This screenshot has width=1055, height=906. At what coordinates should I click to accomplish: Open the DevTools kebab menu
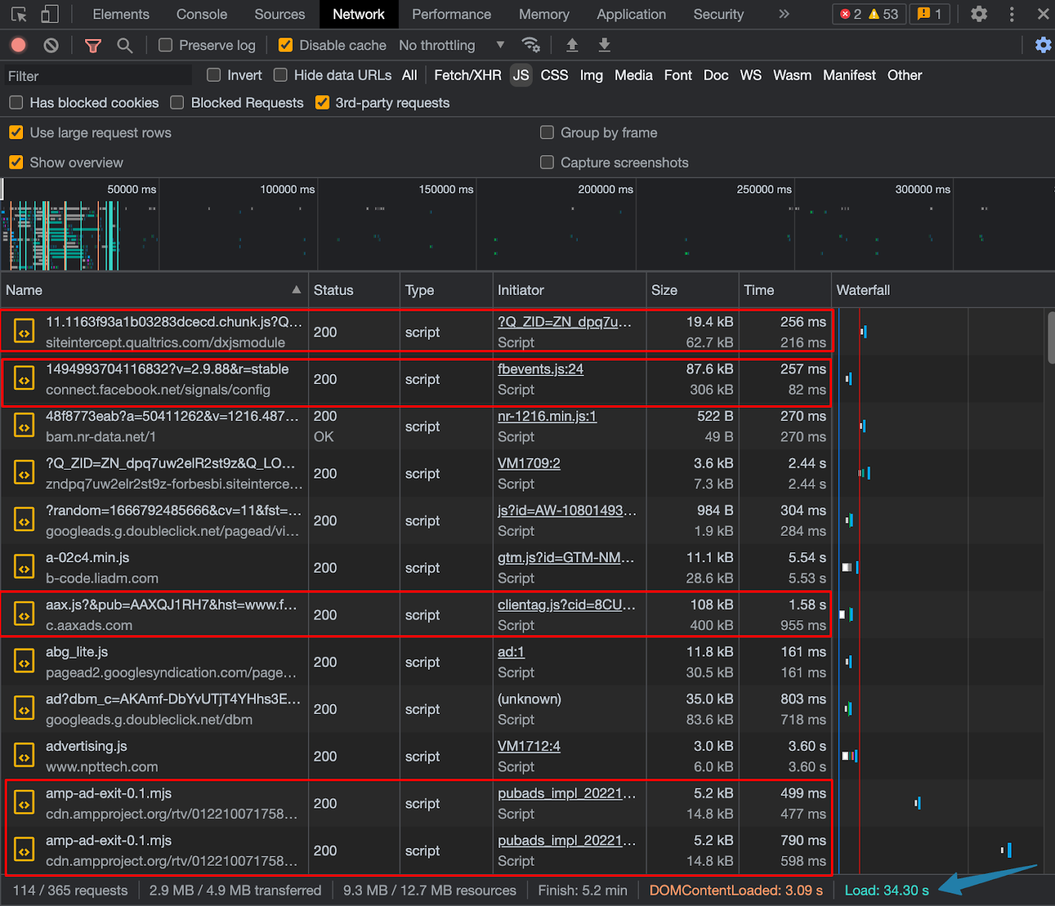tap(1011, 14)
